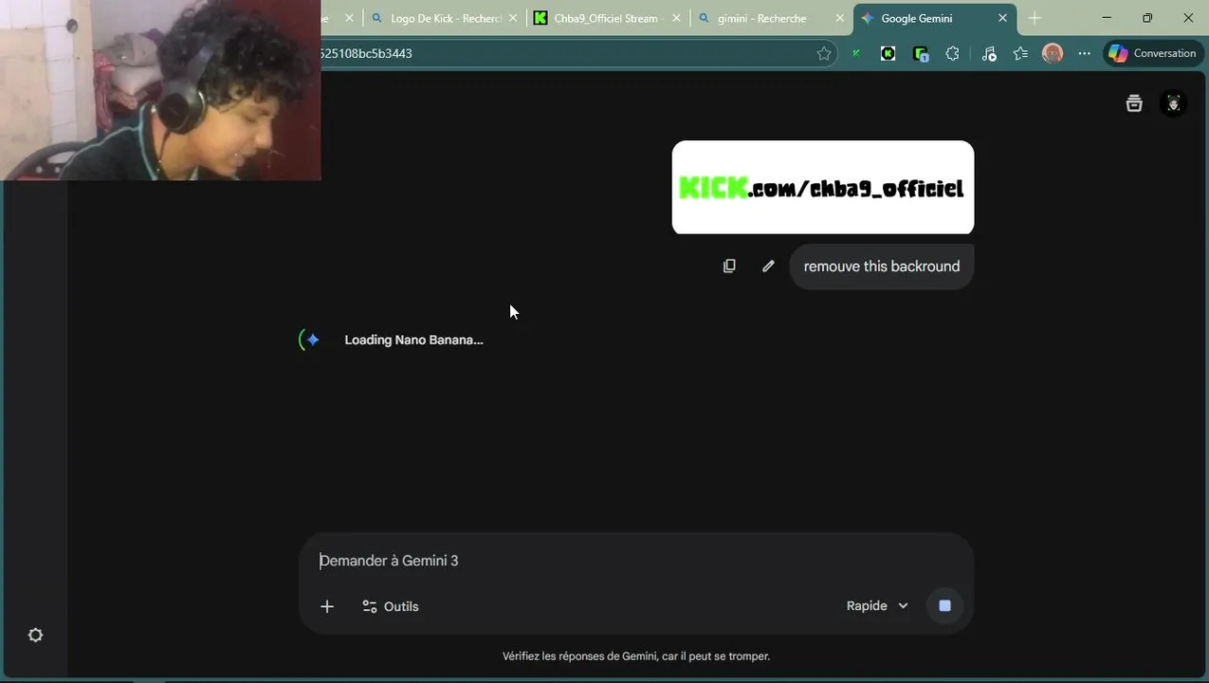Minimize the browser window
The image size is (1209, 683).
click(1107, 18)
